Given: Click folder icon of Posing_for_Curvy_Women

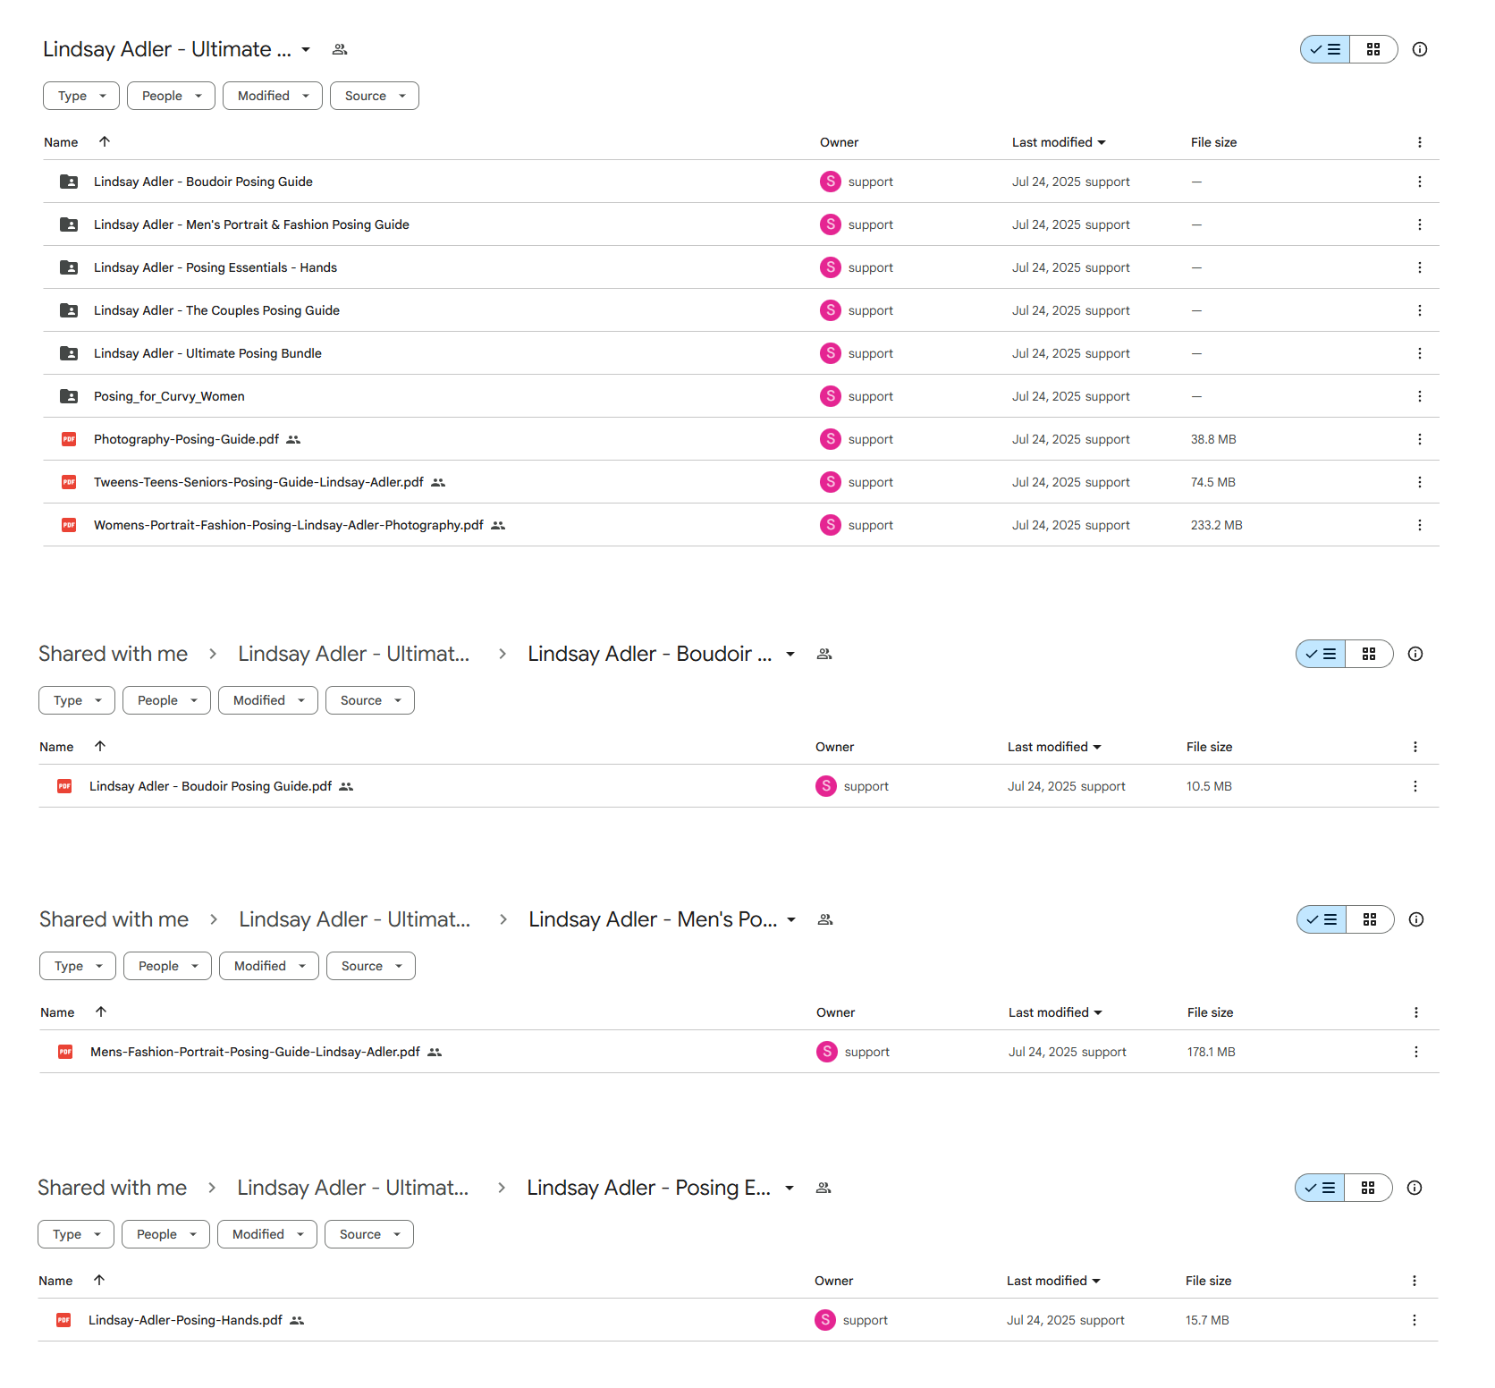Looking at the screenshot, I should 69,396.
